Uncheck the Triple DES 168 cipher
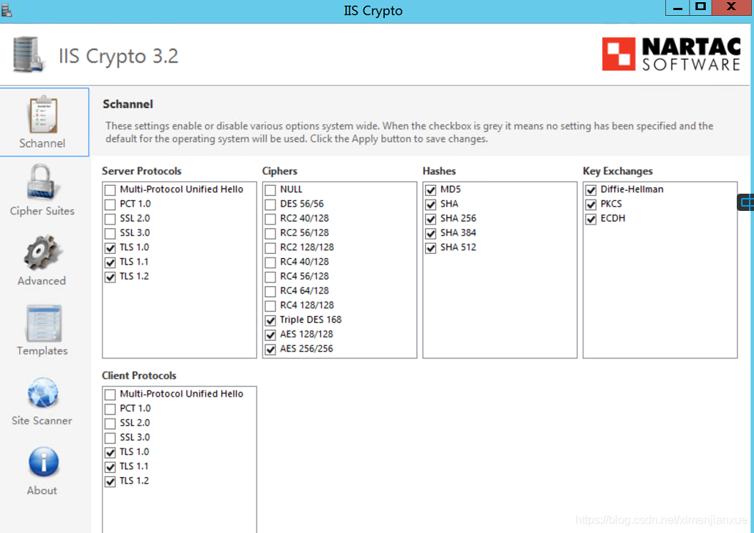This screenshot has width=754, height=533. pyautogui.click(x=270, y=320)
